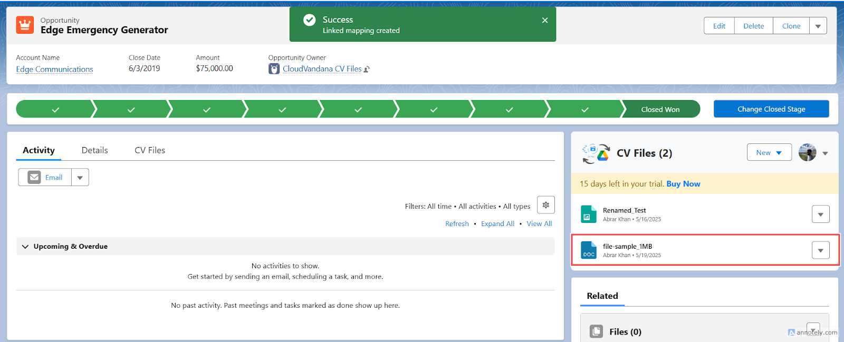The image size is (844, 342).
Task: Open Edge Communications account link
Action: 54,69
